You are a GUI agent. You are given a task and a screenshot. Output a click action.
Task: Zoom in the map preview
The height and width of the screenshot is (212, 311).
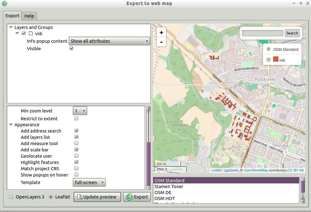pos(161,32)
